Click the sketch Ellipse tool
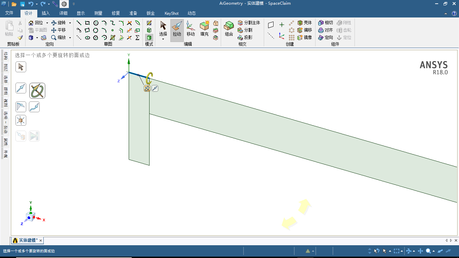This screenshot has width=459, height=258. [x=87, y=38]
